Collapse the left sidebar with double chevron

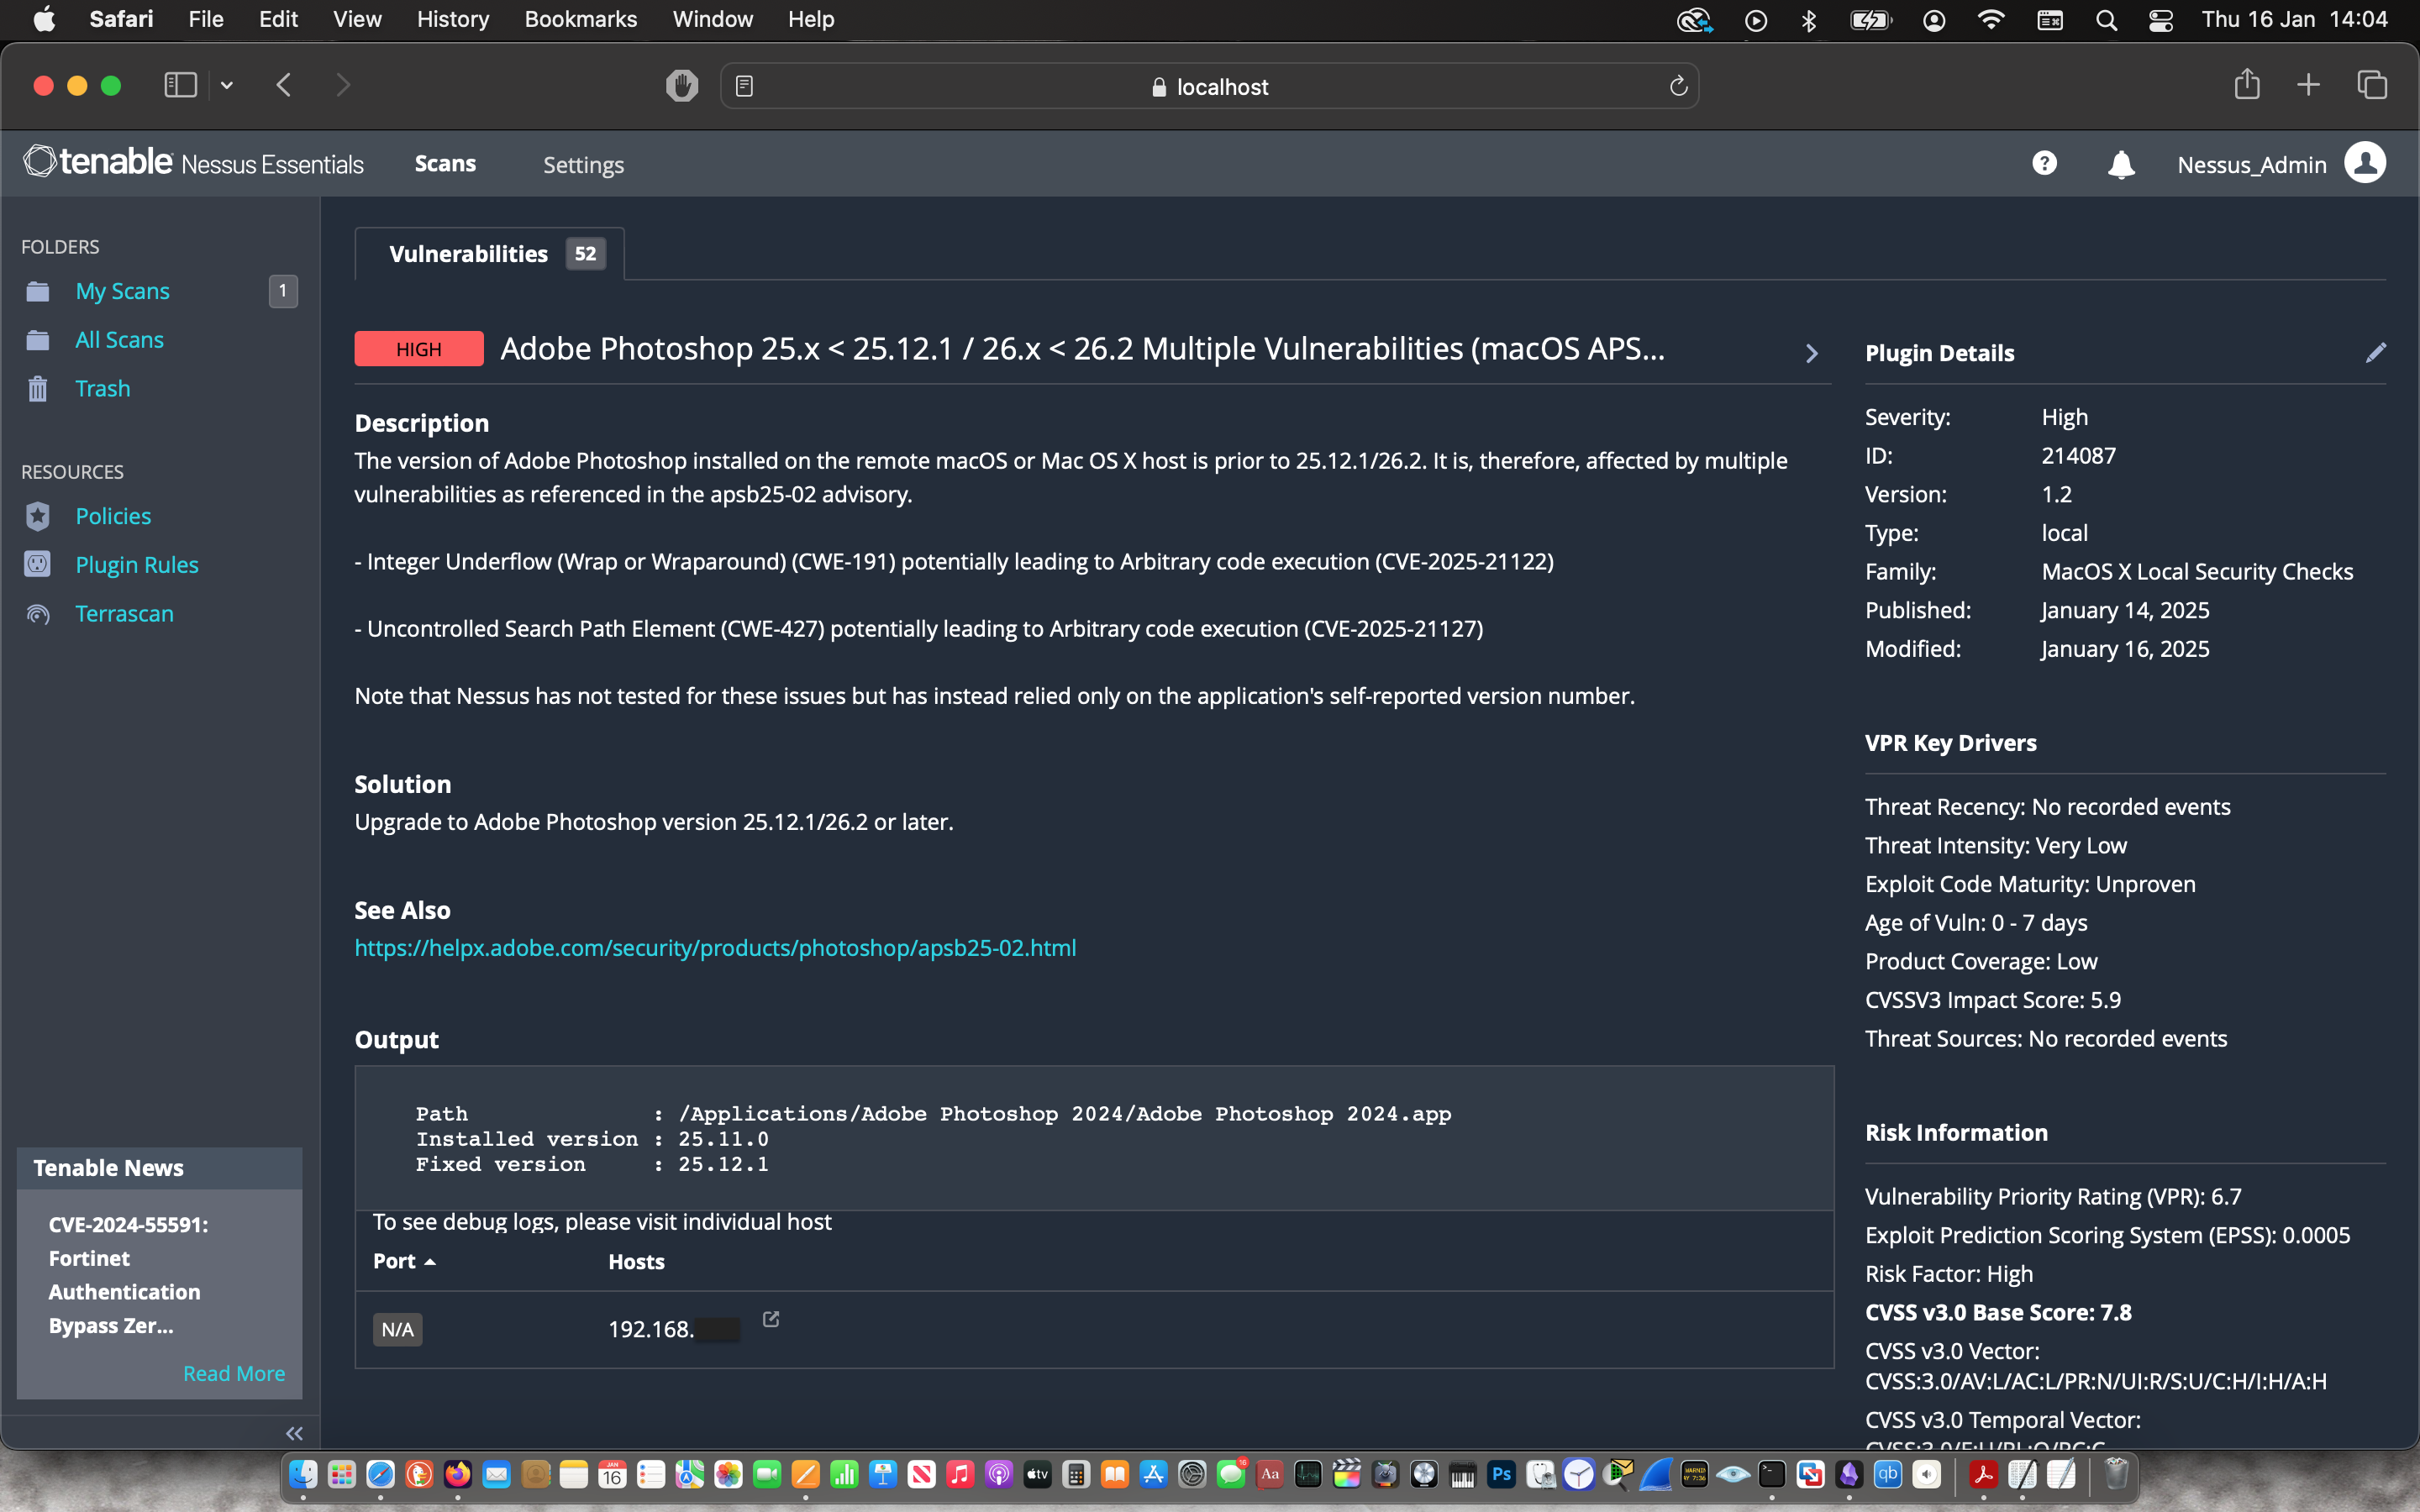click(x=294, y=1433)
